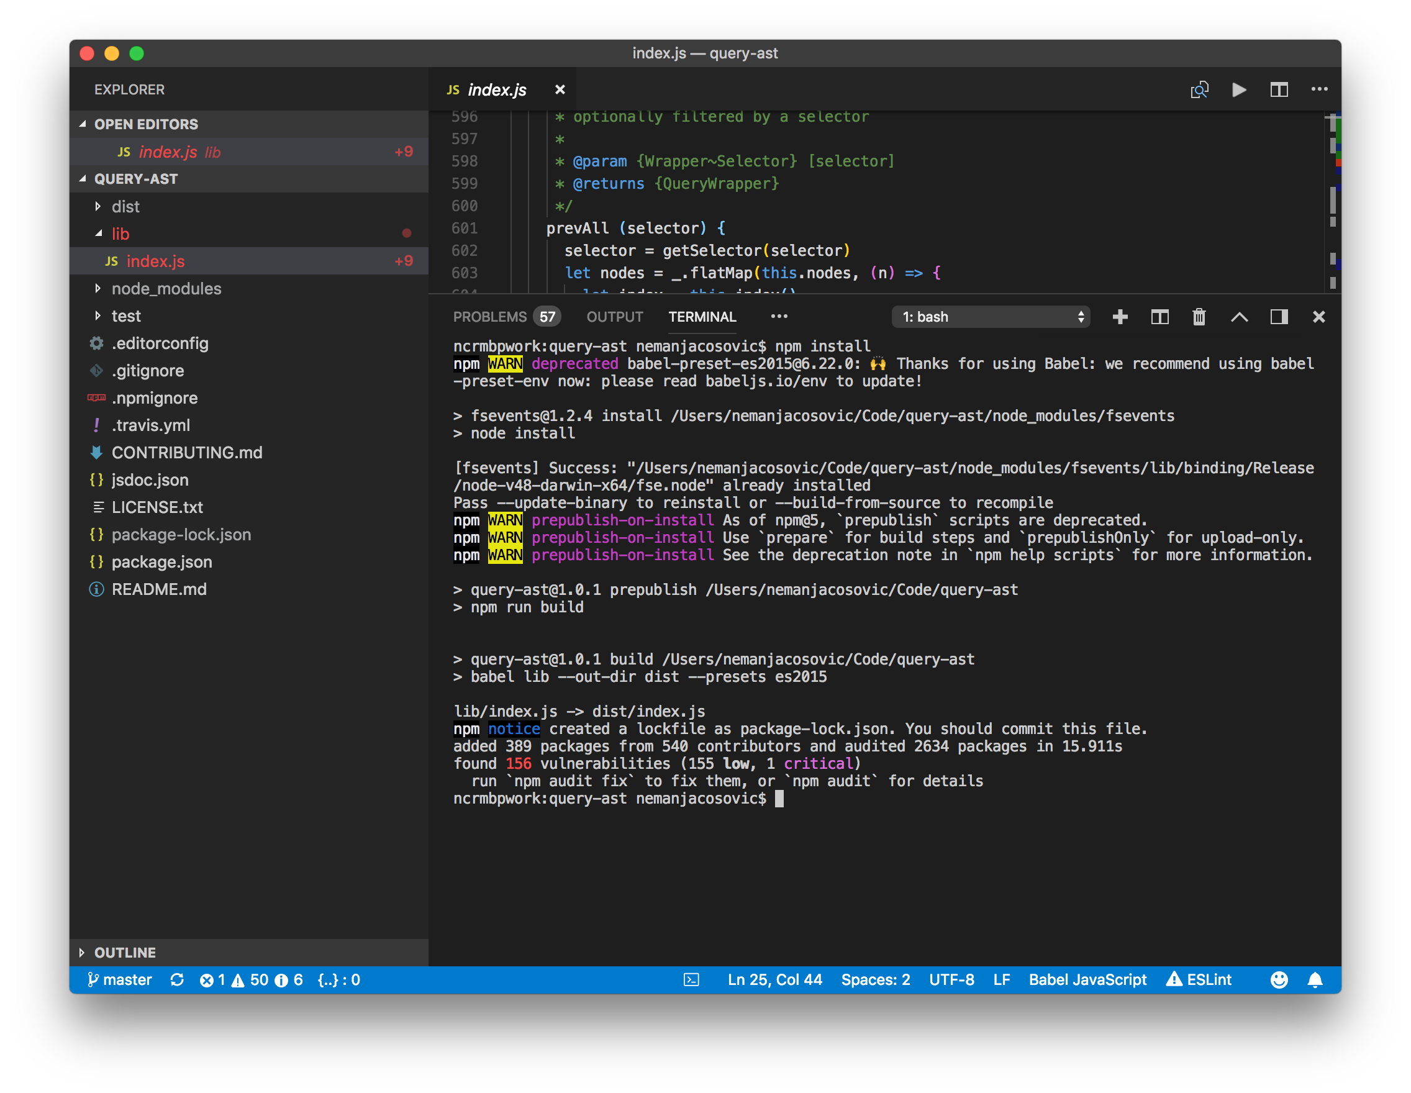Open the notifications bell
The image size is (1411, 1093).
click(x=1316, y=979)
